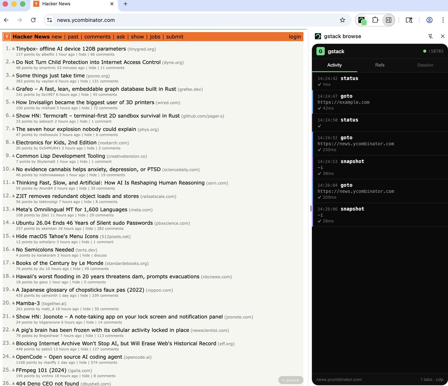Open the Chrome profile icon
The height and width of the screenshot is (386, 448).
point(429,20)
